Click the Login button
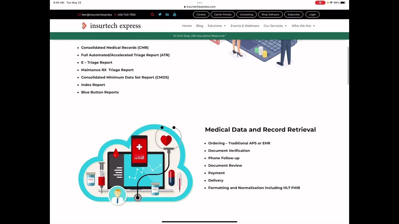This screenshot has height=224, width=399. tap(313, 14)
